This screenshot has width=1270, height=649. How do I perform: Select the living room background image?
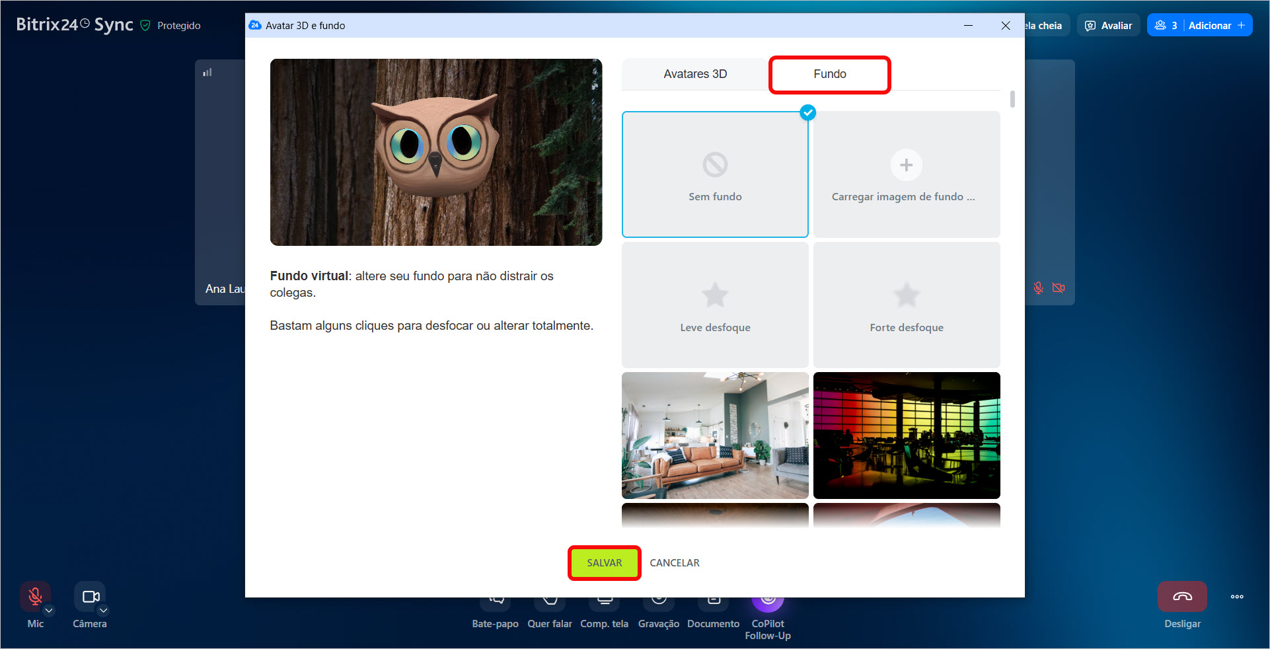pos(715,435)
